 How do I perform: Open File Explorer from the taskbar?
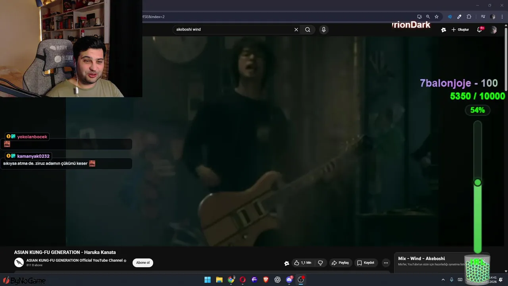point(219,280)
